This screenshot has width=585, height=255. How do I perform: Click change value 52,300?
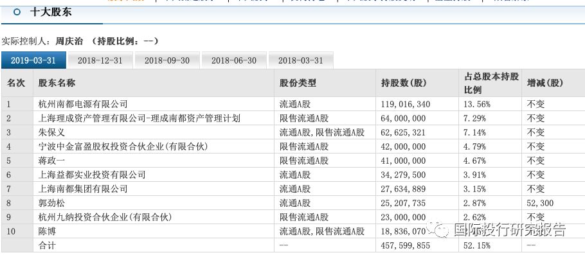[x=540, y=203]
